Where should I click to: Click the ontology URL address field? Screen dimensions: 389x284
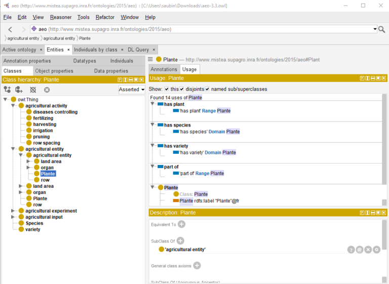coord(203,29)
